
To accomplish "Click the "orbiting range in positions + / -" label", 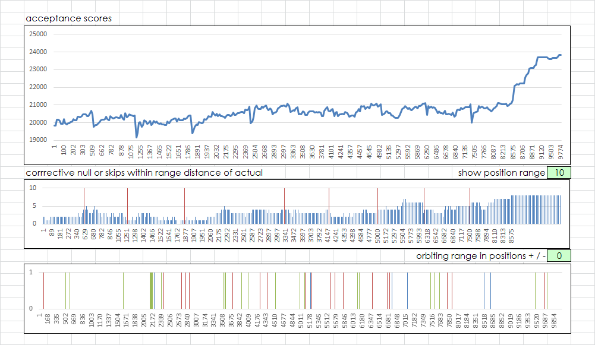I will 481,256.
